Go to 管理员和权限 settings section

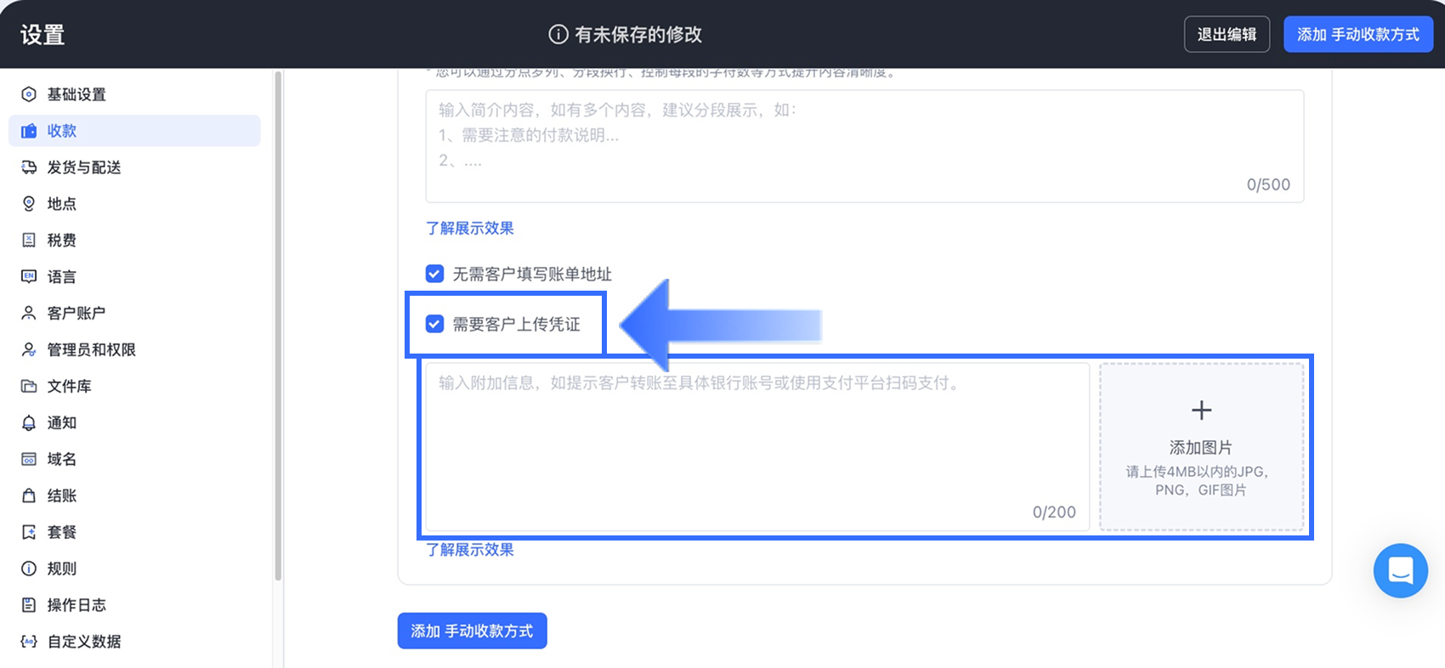[x=91, y=350]
